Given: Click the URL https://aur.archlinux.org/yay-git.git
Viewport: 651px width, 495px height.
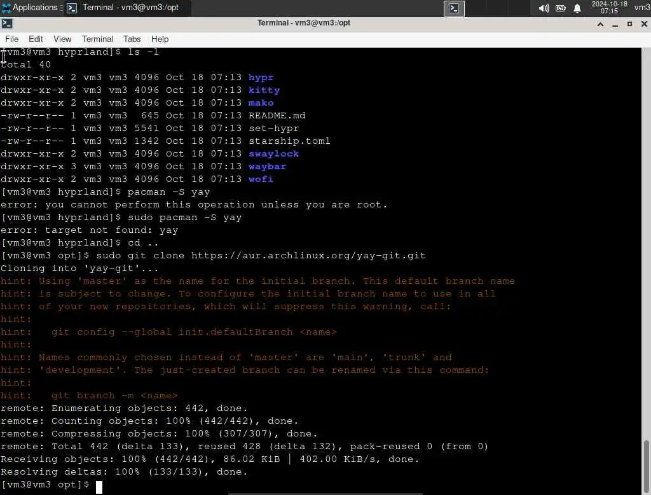Looking at the screenshot, I should point(308,256).
